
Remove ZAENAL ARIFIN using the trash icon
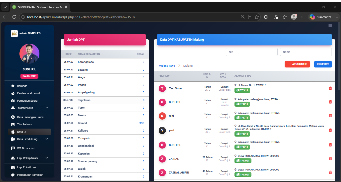click(330, 172)
